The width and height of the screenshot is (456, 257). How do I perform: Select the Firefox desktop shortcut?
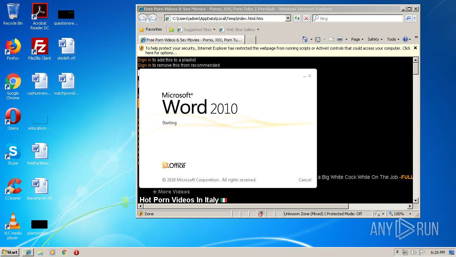point(13,49)
